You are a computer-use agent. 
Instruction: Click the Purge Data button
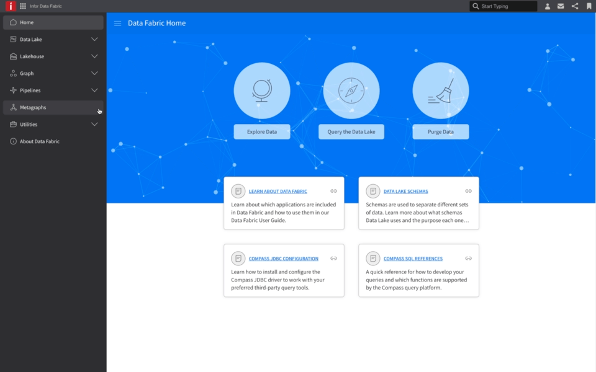(x=441, y=131)
